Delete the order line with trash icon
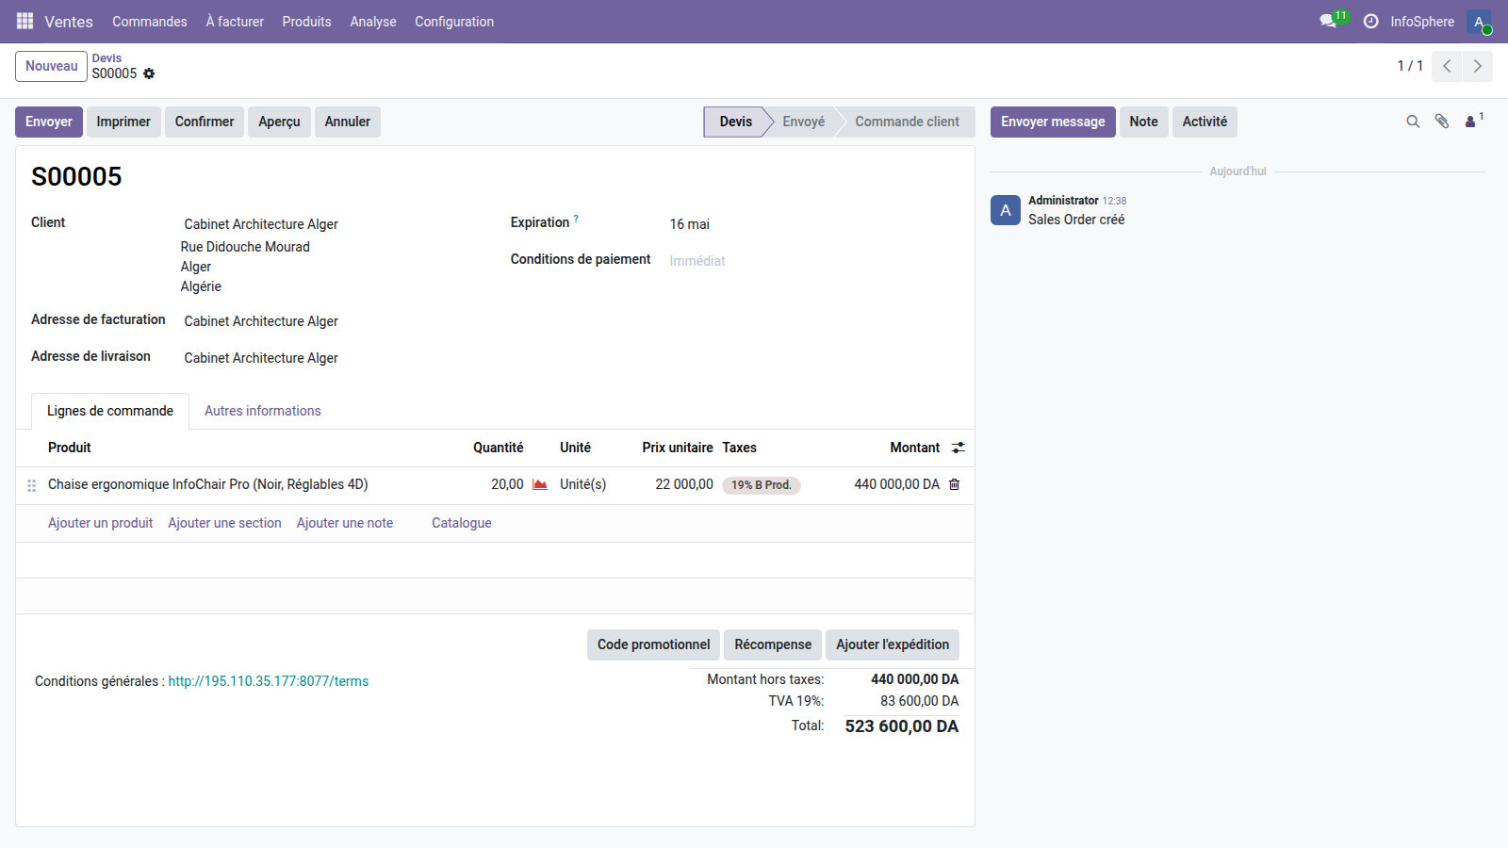The width and height of the screenshot is (1508, 848). [x=954, y=484]
